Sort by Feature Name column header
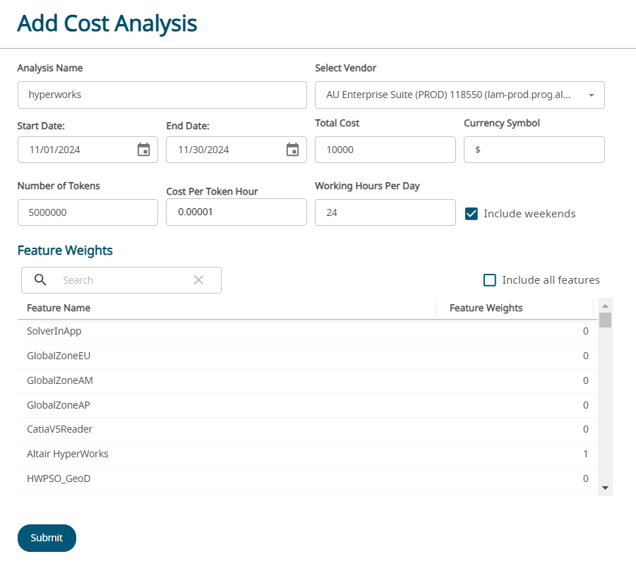636x566 pixels. (x=59, y=308)
